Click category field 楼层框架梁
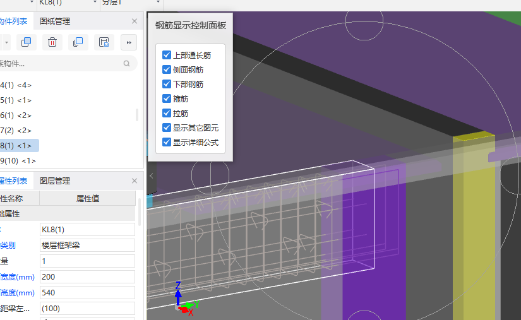Screen dimensions: 521x320 [x=87, y=246]
